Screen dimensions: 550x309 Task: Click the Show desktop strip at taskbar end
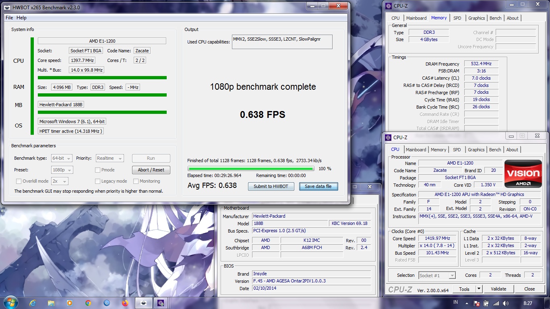(547, 303)
